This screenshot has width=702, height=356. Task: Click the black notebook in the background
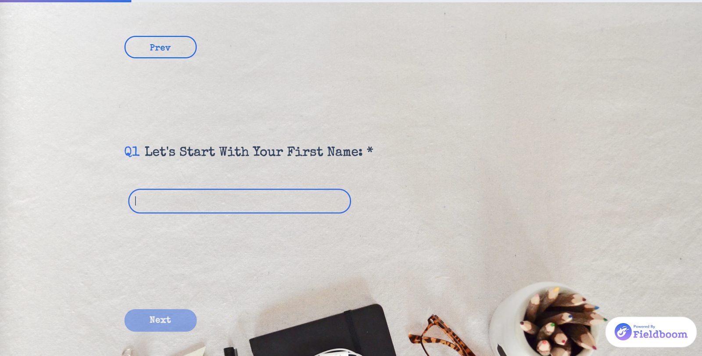click(322, 331)
